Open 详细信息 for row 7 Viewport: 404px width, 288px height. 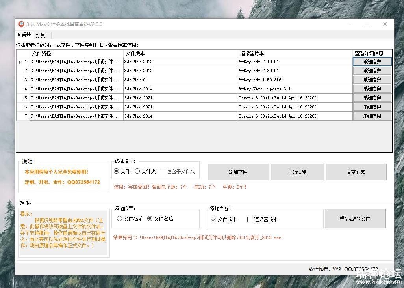(x=372, y=116)
